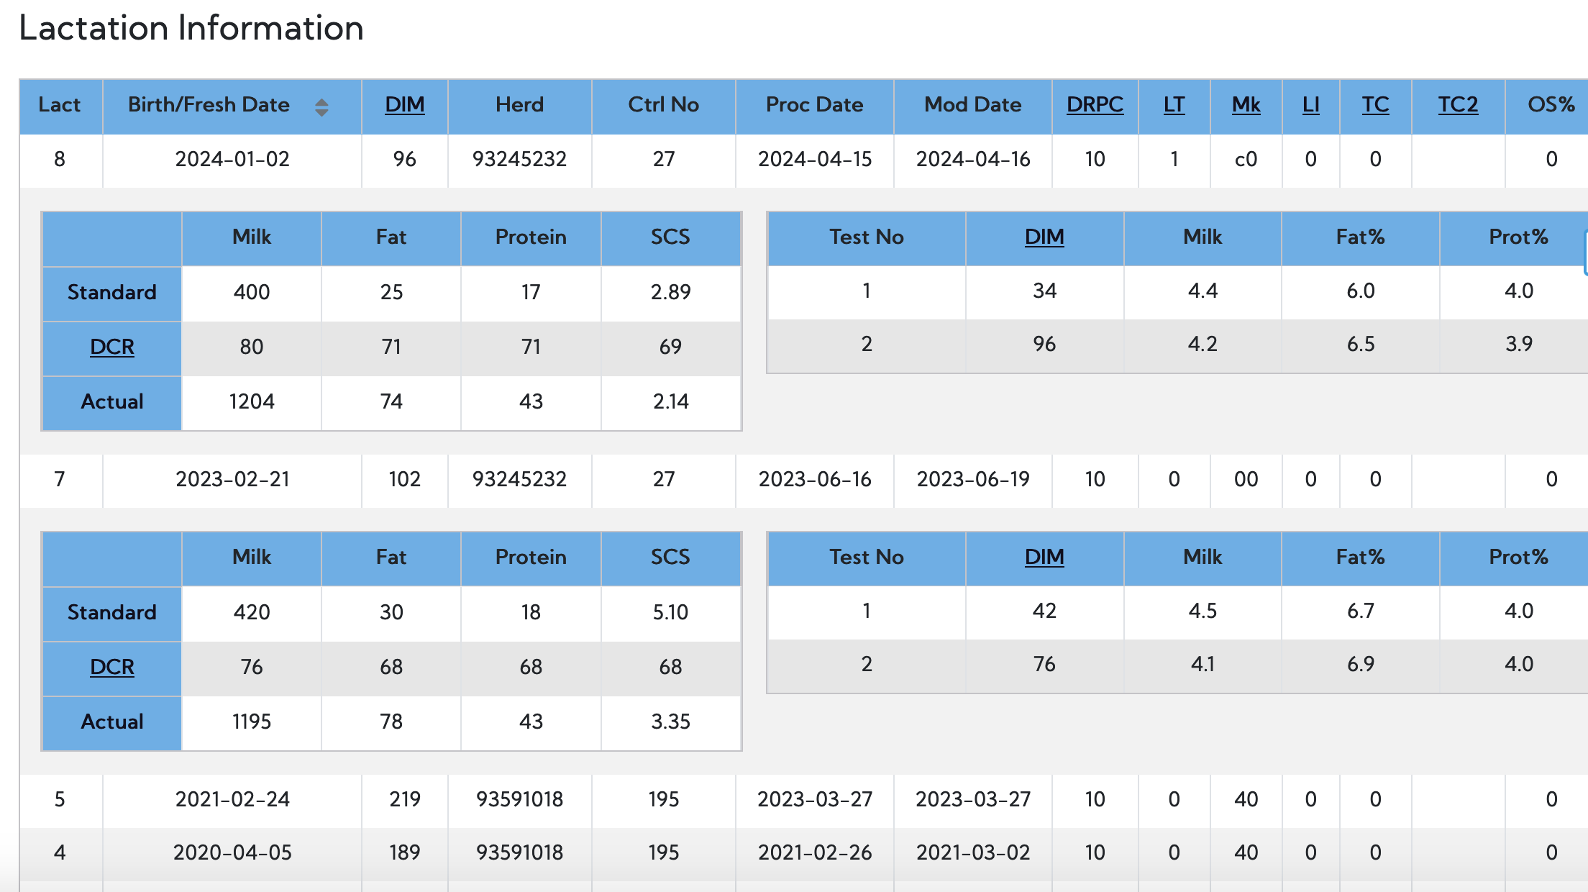Image resolution: width=1588 pixels, height=892 pixels.
Task: Open DCR link in lactation 7 table
Action: [x=111, y=667]
